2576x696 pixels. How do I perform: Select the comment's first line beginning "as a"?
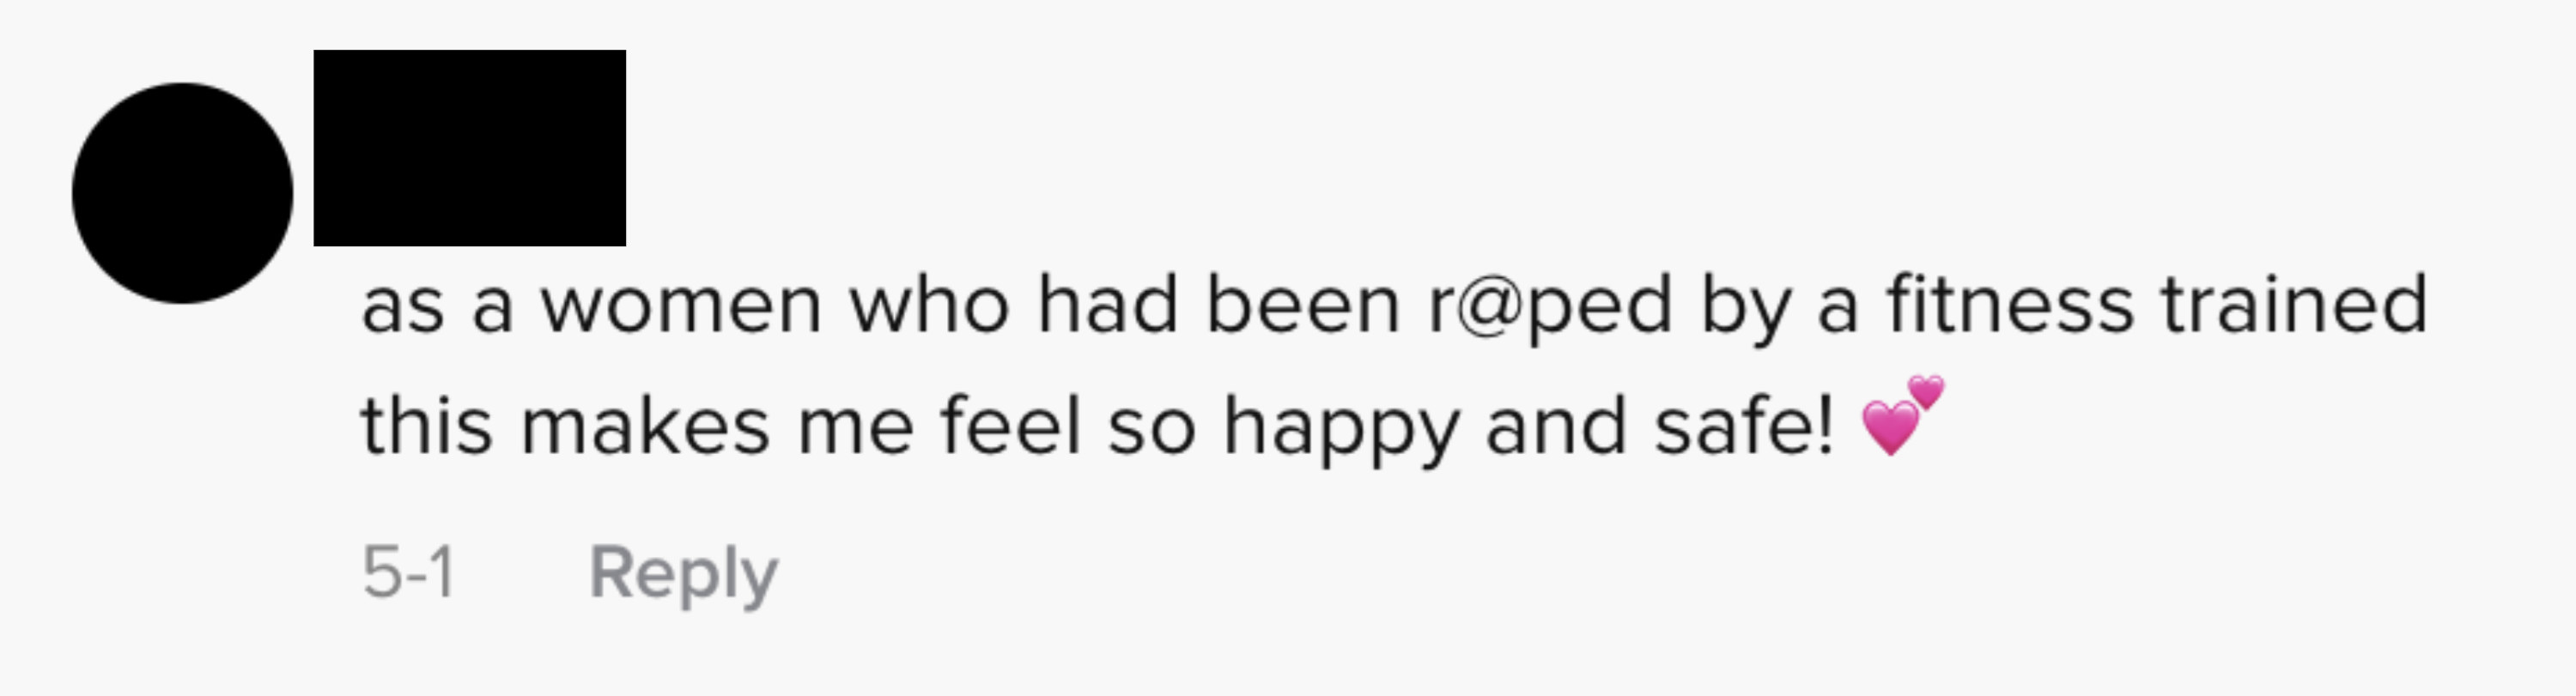coord(1395,305)
